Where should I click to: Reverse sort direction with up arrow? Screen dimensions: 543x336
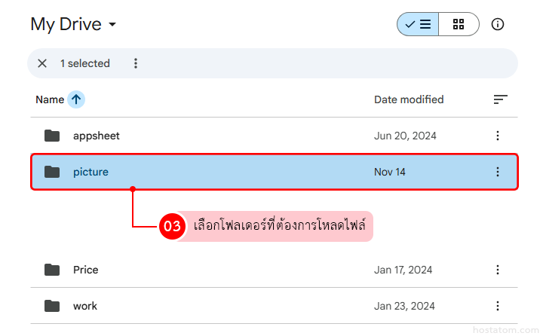tap(76, 99)
